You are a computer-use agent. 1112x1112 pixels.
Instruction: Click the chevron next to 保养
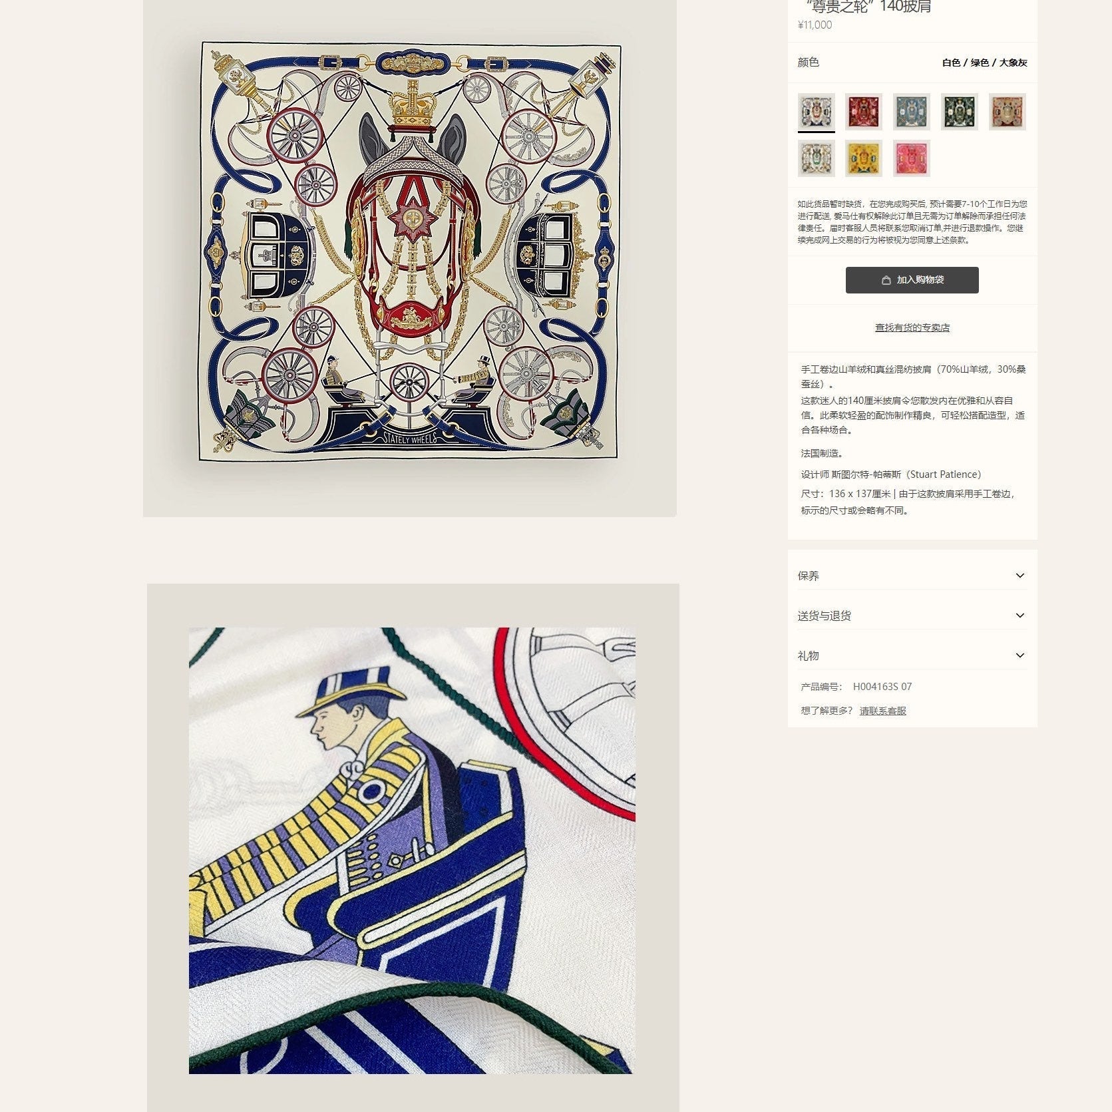pos(1019,576)
